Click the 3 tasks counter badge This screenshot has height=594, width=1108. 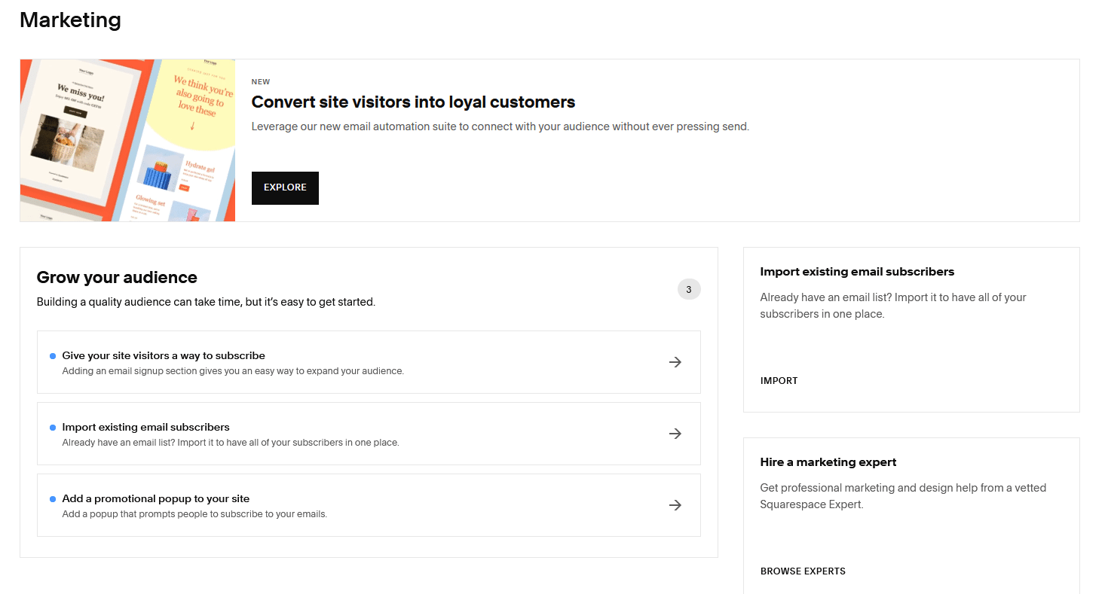tap(689, 289)
